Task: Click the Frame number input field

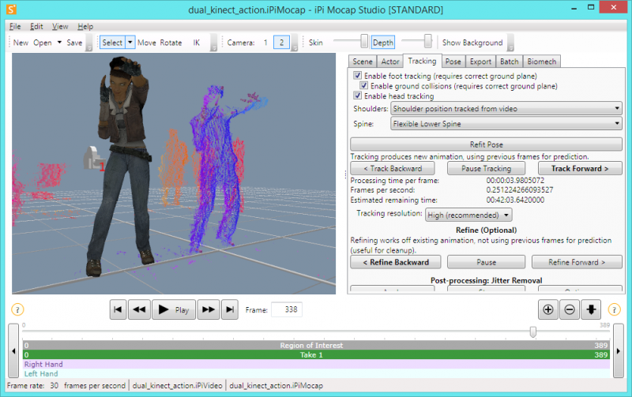Action: coord(287,309)
